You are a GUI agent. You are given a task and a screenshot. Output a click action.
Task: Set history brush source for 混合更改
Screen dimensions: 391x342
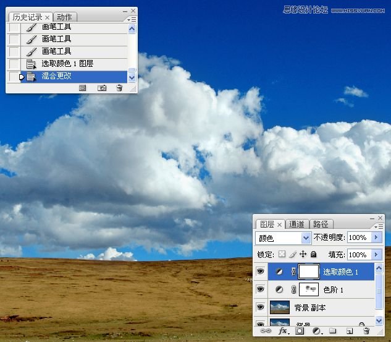tap(14, 77)
